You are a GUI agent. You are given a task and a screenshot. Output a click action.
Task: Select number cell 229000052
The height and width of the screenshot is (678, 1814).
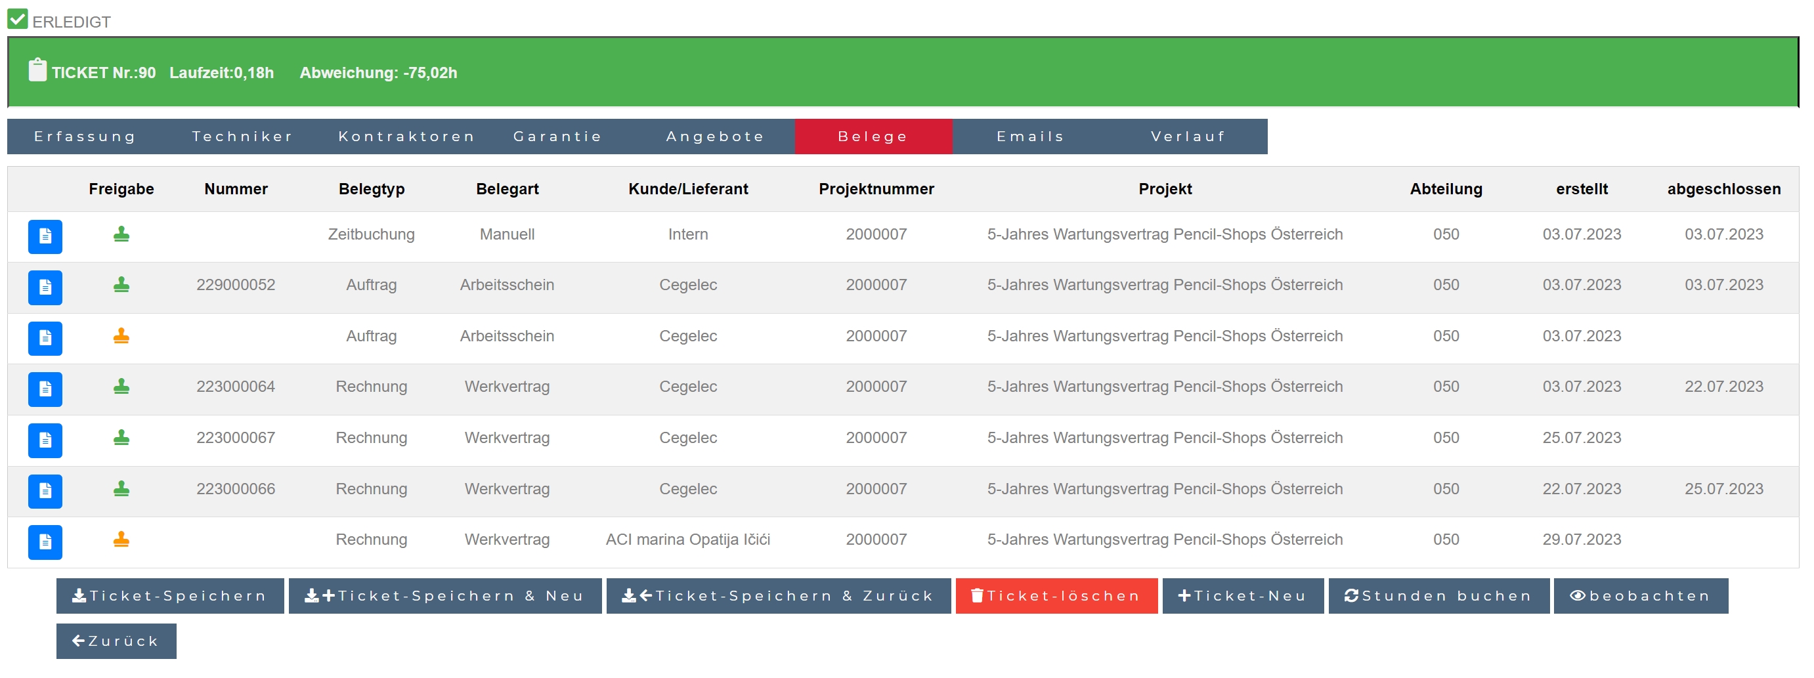point(236,284)
